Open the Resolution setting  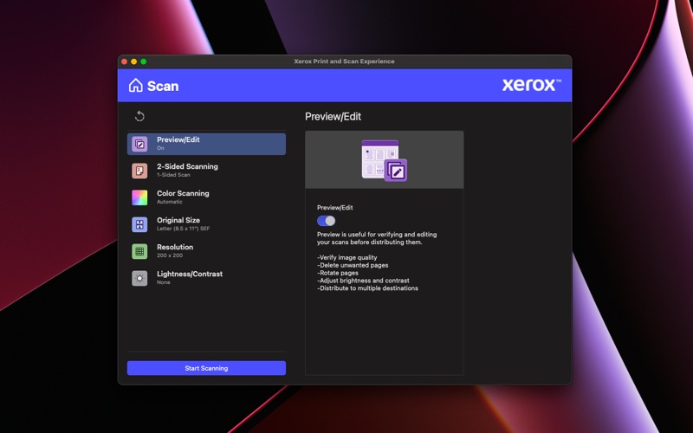pyautogui.click(x=206, y=251)
